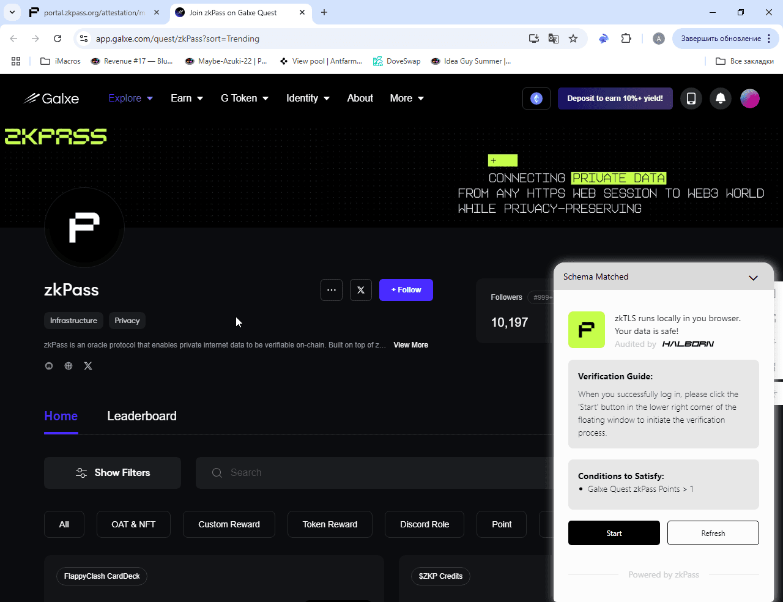Click View More on zkPass description

coord(410,345)
